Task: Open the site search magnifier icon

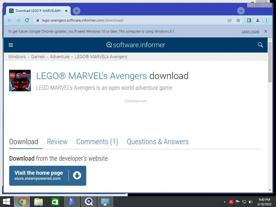Action: [x=260, y=45]
